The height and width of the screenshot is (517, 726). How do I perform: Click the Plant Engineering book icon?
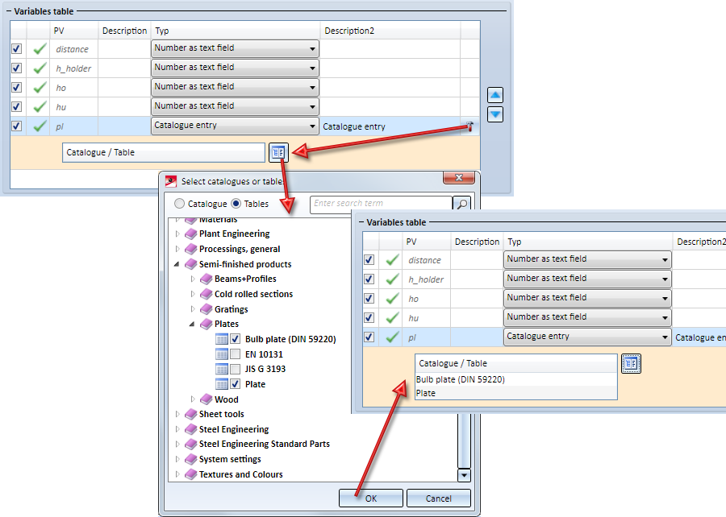190,234
